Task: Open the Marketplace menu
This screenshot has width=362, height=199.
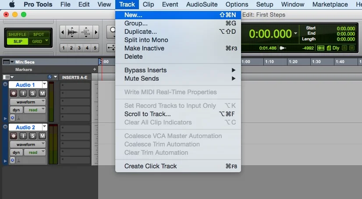Action: tap(330, 4)
